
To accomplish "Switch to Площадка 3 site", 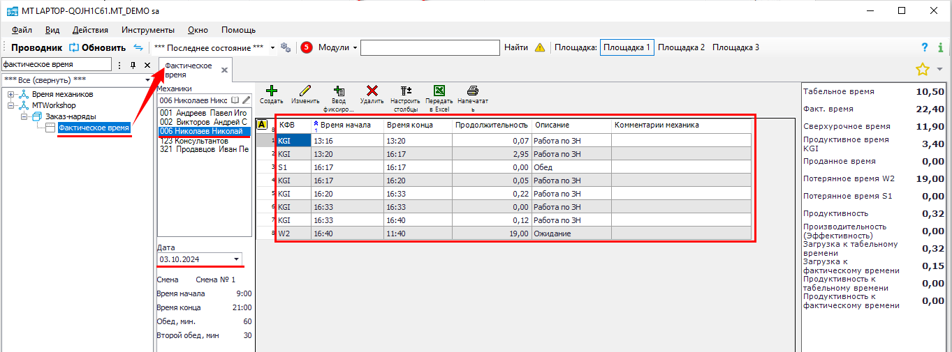I will pos(735,47).
